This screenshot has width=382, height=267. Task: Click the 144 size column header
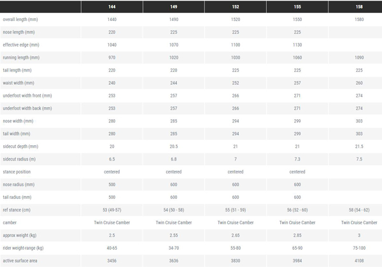pyautogui.click(x=112, y=7)
